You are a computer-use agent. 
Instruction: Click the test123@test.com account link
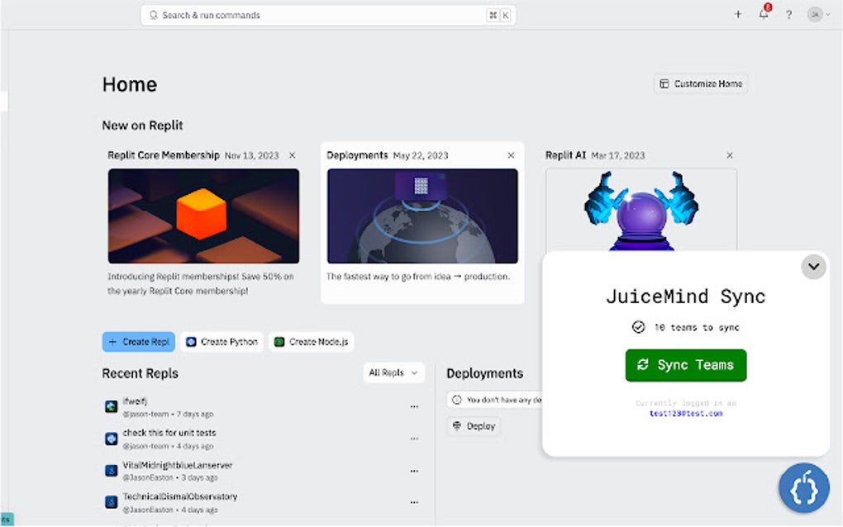[685, 414]
